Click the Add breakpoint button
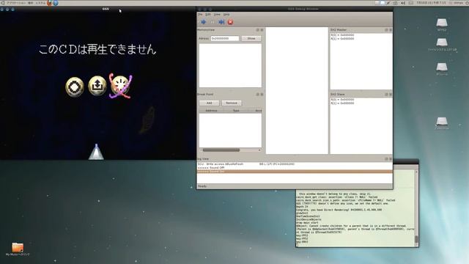The height and width of the screenshot is (264, 469). (209, 103)
